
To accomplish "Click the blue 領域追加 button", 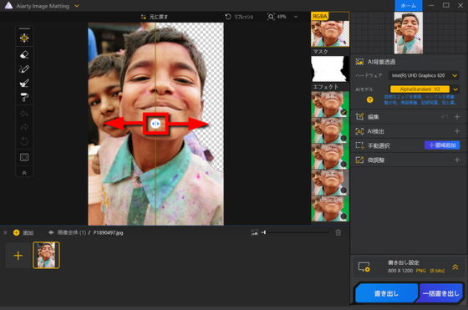I will pos(442,145).
